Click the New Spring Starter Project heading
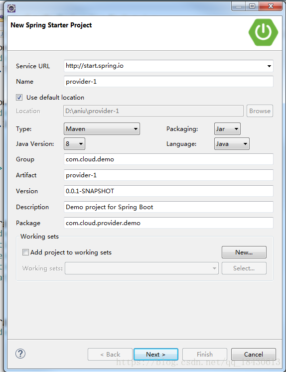Viewport: 286px width, 372px height. [51, 25]
